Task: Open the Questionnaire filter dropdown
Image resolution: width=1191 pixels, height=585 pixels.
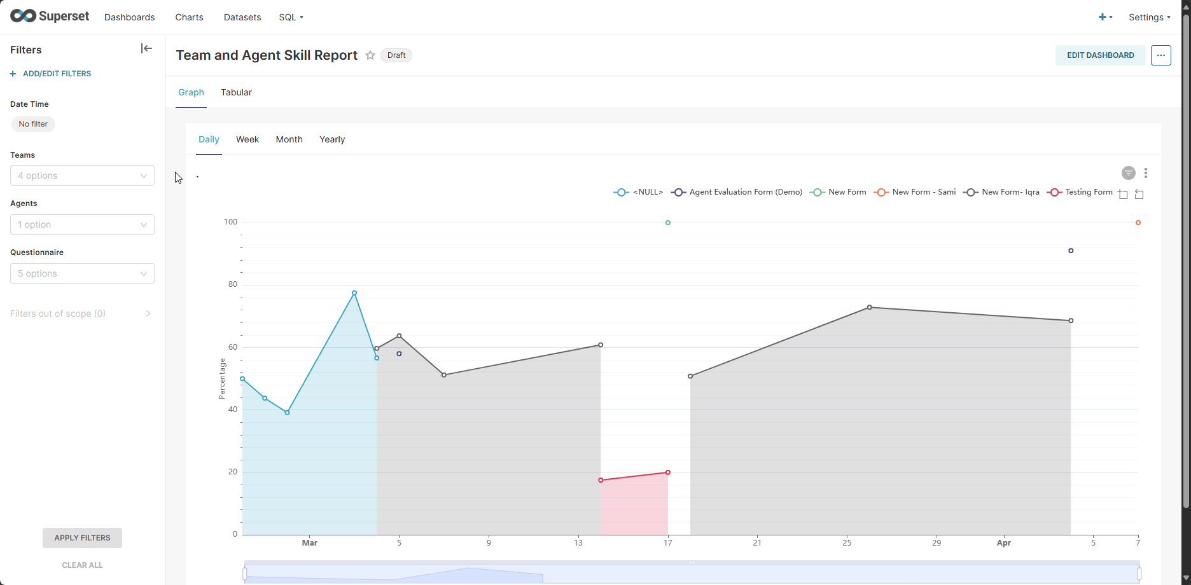Action: (82, 273)
